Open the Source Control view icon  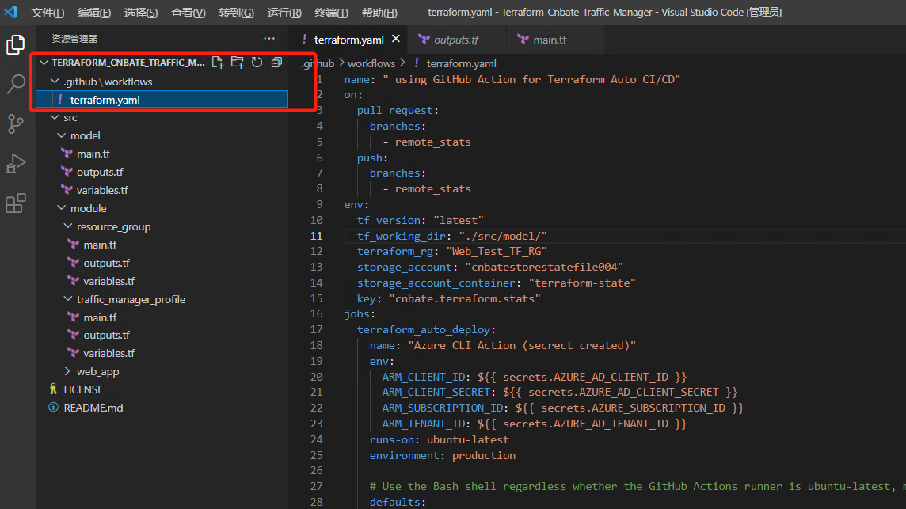pyautogui.click(x=16, y=123)
